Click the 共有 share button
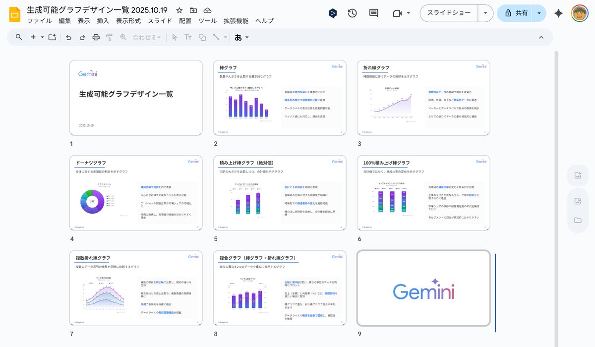The image size is (595, 347). click(x=516, y=13)
